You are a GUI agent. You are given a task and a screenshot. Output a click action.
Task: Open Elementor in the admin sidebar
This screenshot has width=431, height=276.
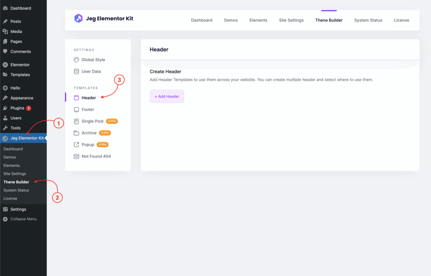point(20,65)
